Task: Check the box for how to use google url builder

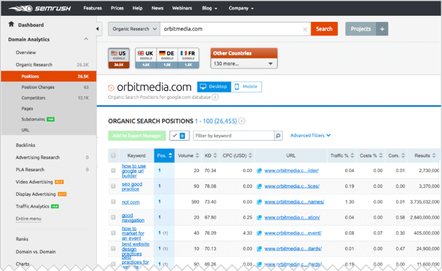Action: coord(113,170)
